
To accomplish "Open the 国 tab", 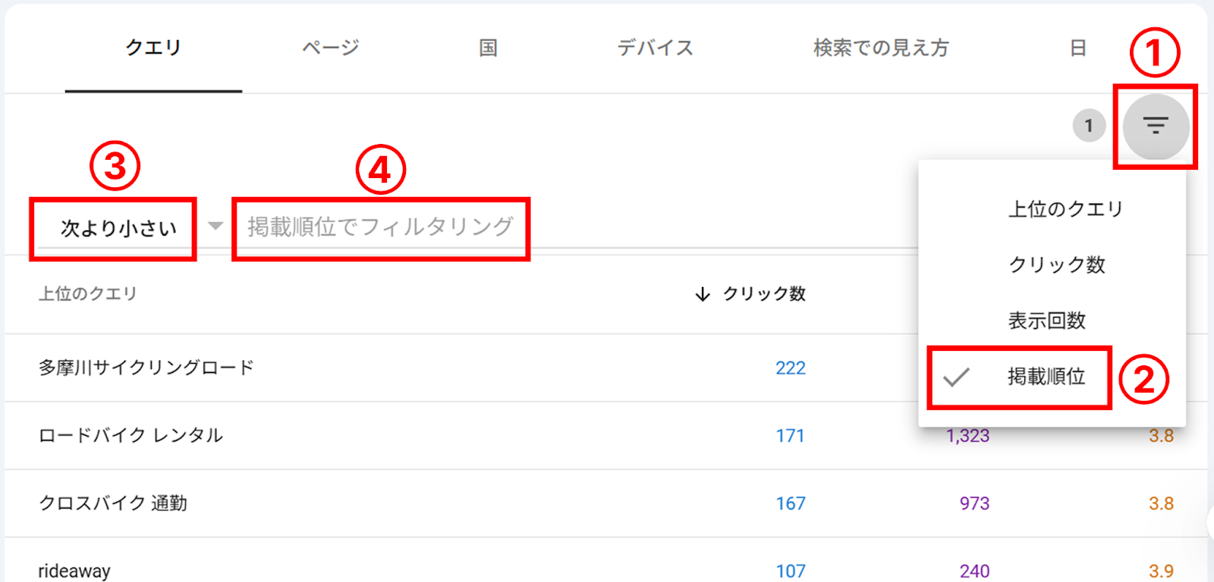I will point(488,48).
